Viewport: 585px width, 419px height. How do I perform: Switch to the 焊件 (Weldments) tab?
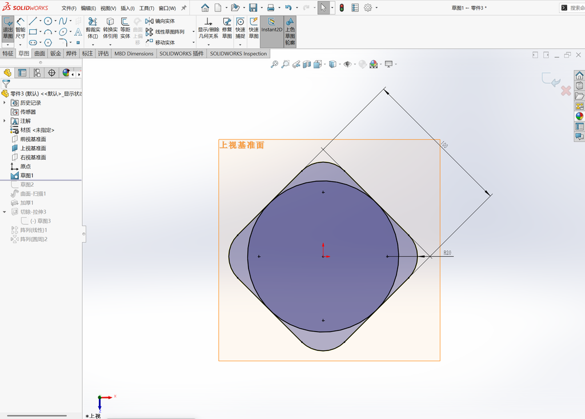[x=71, y=53]
